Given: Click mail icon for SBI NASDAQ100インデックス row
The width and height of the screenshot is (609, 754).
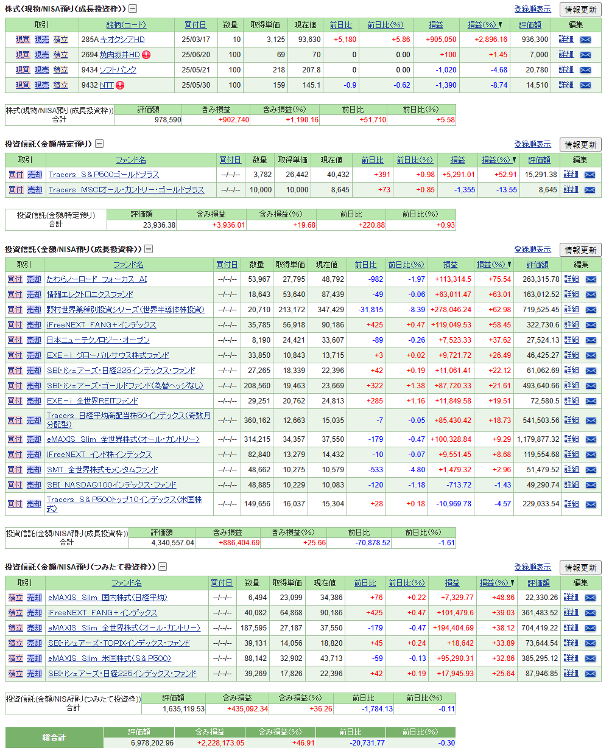Looking at the screenshot, I should point(591,485).
